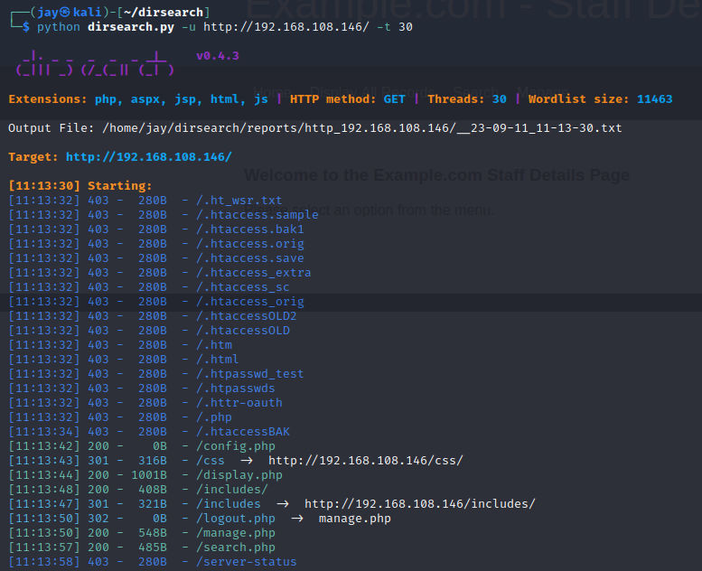Screen dimensions: 702x571
Task: Click the version label v0.4.3
Action: point(218,56)
